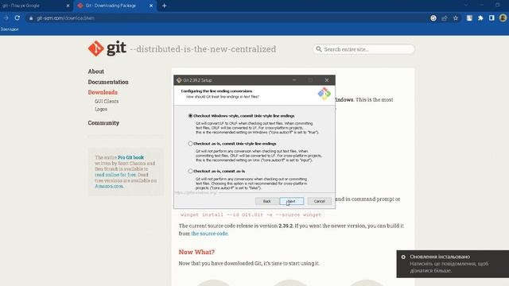The image size is (509, 286).
Task: Click the Now What? heading
Action: 196,252
